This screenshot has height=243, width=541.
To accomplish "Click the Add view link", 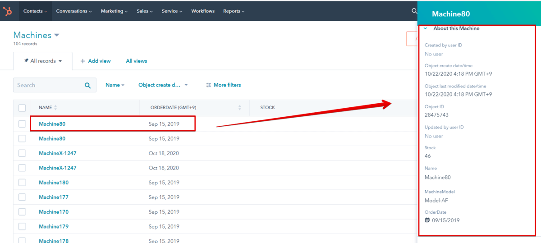I will (95, 61).
